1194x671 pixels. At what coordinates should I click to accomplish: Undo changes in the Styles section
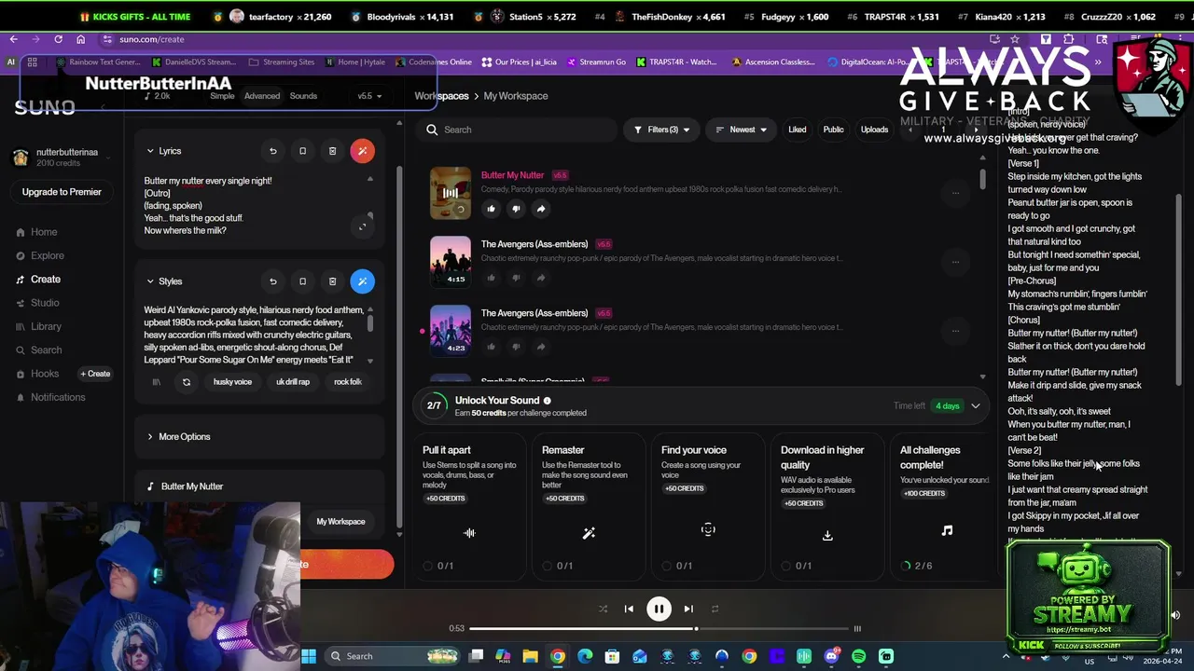(x=273, y=281)
